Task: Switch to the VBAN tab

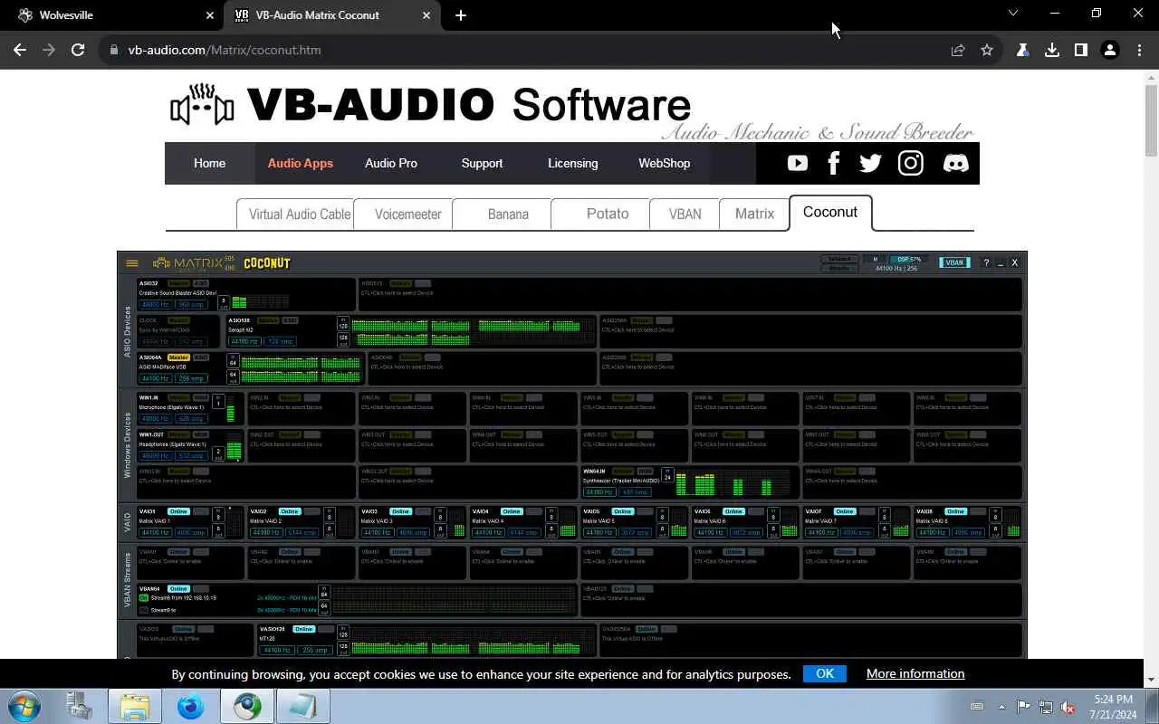Action: (x=685, y=214)
